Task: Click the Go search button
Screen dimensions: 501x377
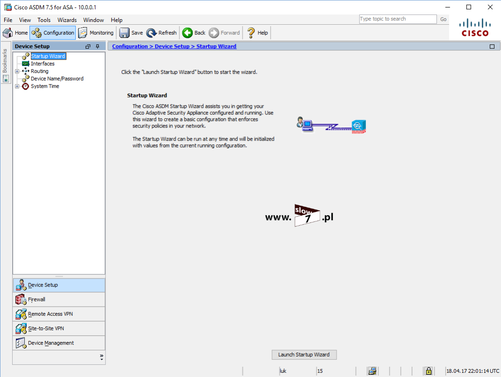Action: click(x=443, y=19)
